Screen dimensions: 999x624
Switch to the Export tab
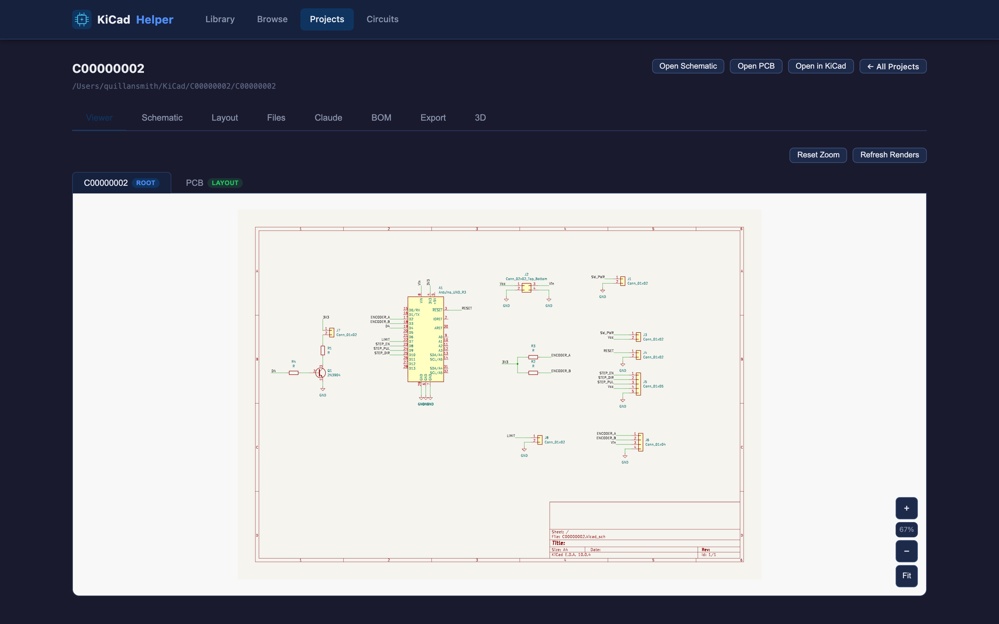[x=433, y=118]
